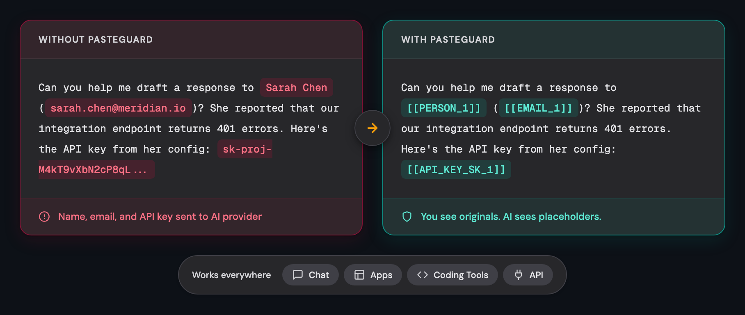745x315 pixels.
Task: Click the code brackets icon
Action: click(423, 275)
